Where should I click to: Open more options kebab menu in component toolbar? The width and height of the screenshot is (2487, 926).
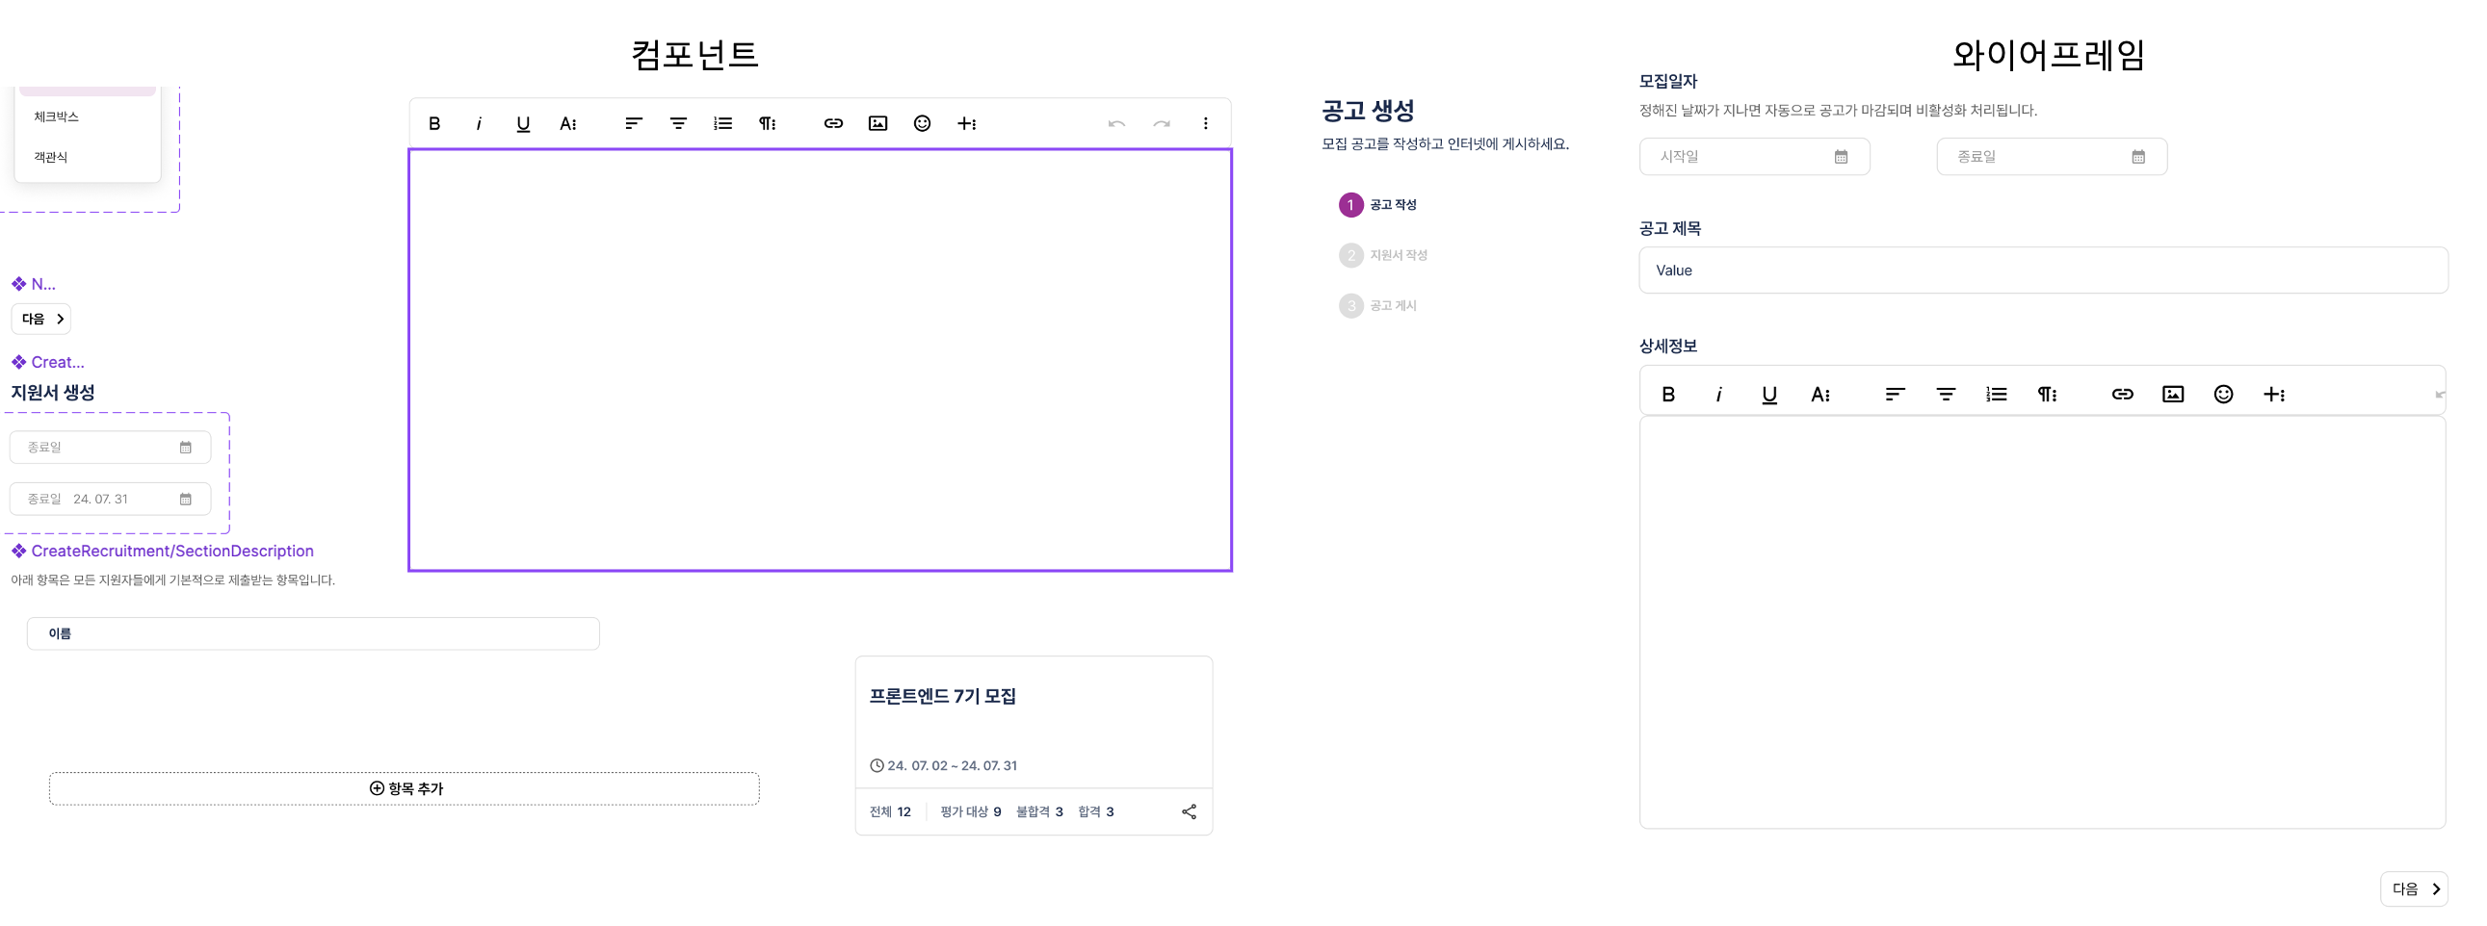tap(1205, 123)
